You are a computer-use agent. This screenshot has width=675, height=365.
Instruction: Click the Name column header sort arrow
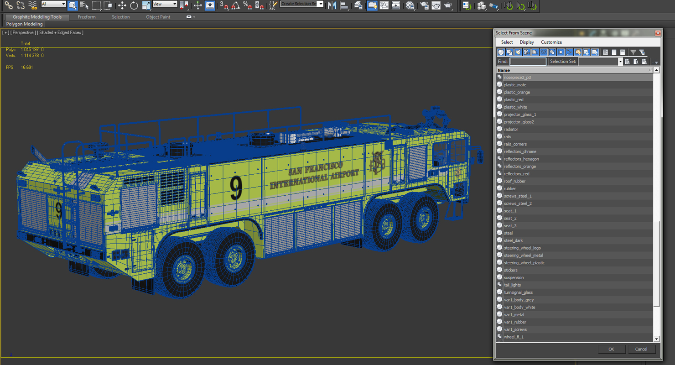[x=649, y=70]
